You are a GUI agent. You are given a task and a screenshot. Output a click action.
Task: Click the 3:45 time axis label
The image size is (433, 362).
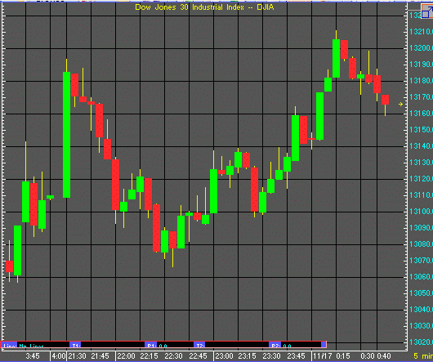coord(33,356)
